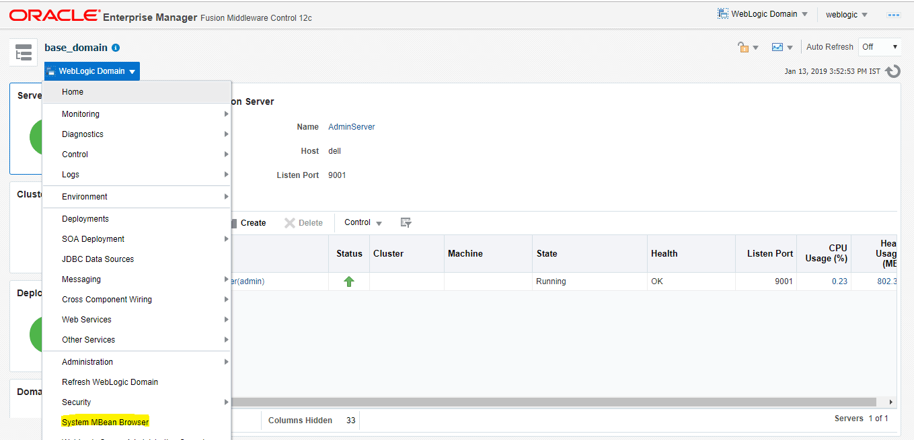914x440 pixels.
Task: Expand the Environment submenu
Action: point(137,197)
